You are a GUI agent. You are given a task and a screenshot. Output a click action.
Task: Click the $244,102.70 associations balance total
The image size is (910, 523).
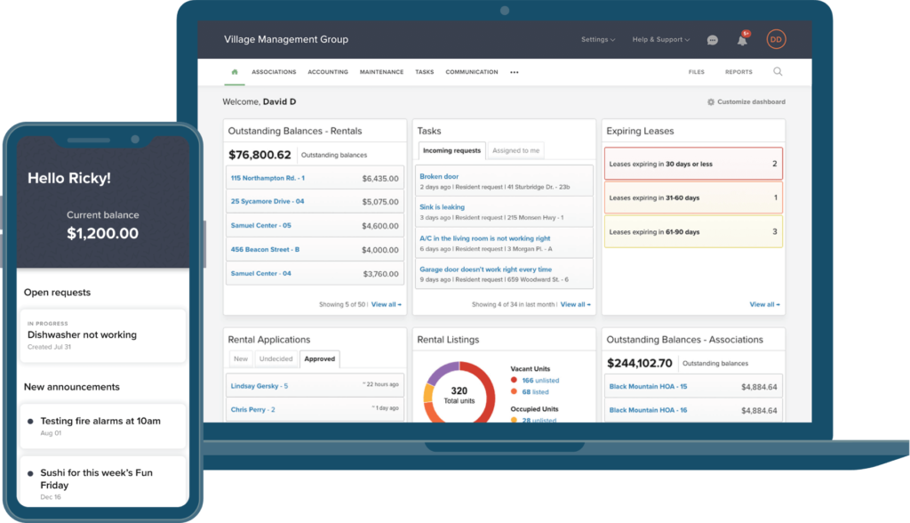pyautogui.click(x=639, y=363)
